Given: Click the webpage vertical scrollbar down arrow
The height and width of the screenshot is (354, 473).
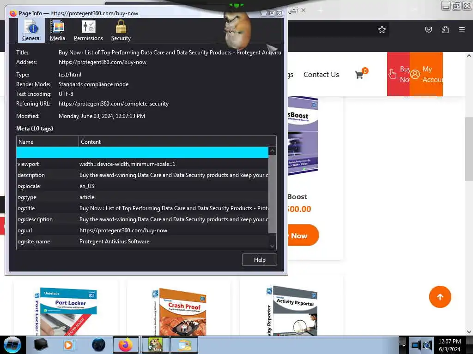Looking at the screenshot, I should [x=469, y=332].
